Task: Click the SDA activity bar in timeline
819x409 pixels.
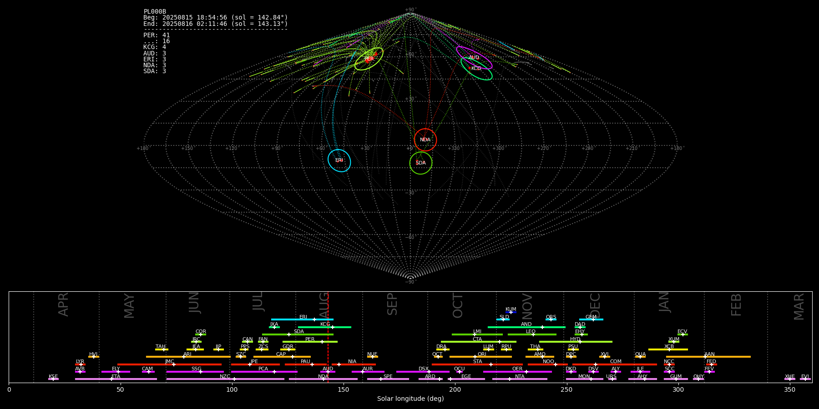Action: [x=298, y=334]
